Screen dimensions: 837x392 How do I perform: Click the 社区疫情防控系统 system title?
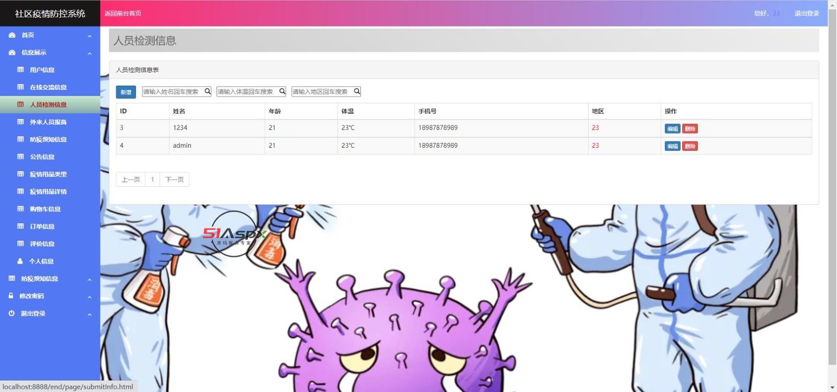click(50, 14)
